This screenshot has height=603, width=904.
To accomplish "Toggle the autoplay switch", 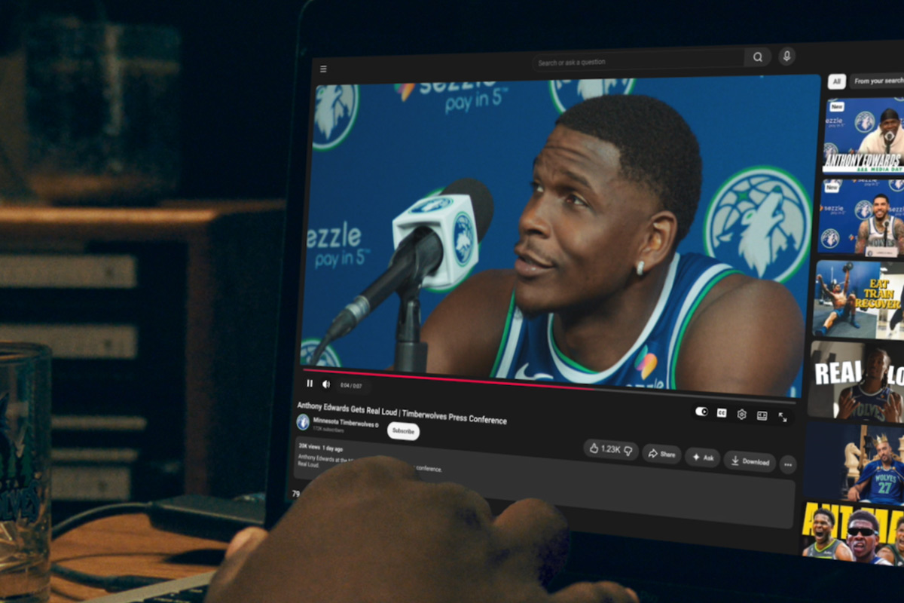I will click(701, 412).
